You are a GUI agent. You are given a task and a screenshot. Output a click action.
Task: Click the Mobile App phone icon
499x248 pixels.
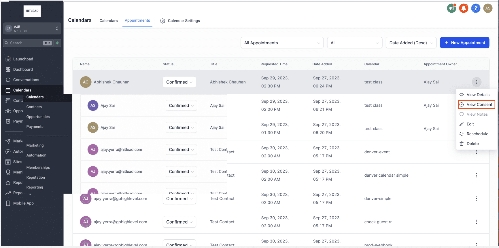point(8,203)
